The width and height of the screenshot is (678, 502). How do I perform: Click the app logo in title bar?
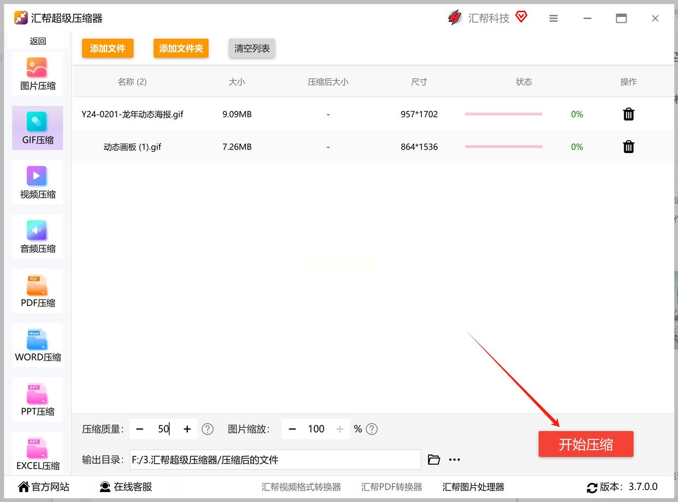pyautogui.click(x=21, y=17)
